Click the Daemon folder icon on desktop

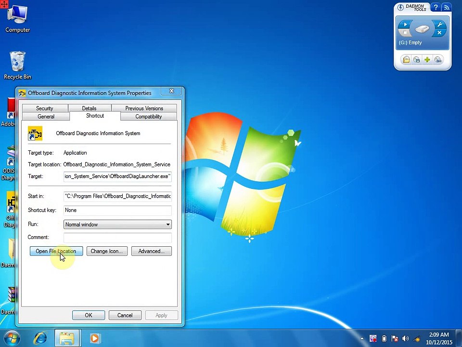coord(9,253)
